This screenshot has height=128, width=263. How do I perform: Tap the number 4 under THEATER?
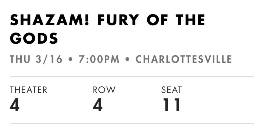[15, 105]
